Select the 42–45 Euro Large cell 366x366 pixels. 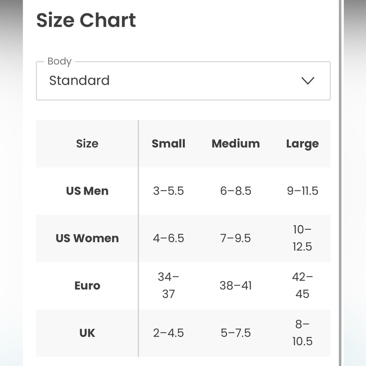coord(303,285)
